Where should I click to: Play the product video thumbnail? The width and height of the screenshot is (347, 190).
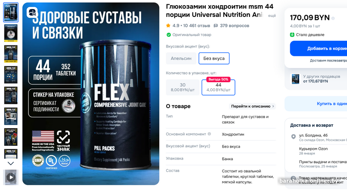(x=11, y=177)
